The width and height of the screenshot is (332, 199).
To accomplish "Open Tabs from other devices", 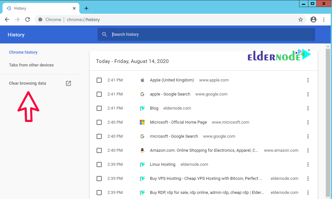I will pyautogui.click(x=31, y=65).
